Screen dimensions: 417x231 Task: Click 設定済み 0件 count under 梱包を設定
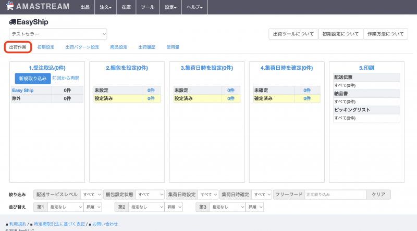point(151,98)
